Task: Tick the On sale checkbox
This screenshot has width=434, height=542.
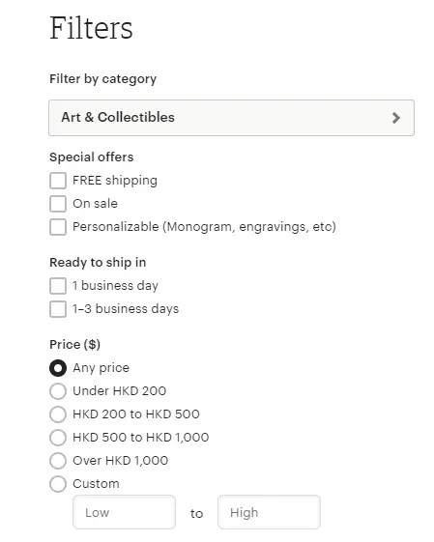Action: click(58, 204)
